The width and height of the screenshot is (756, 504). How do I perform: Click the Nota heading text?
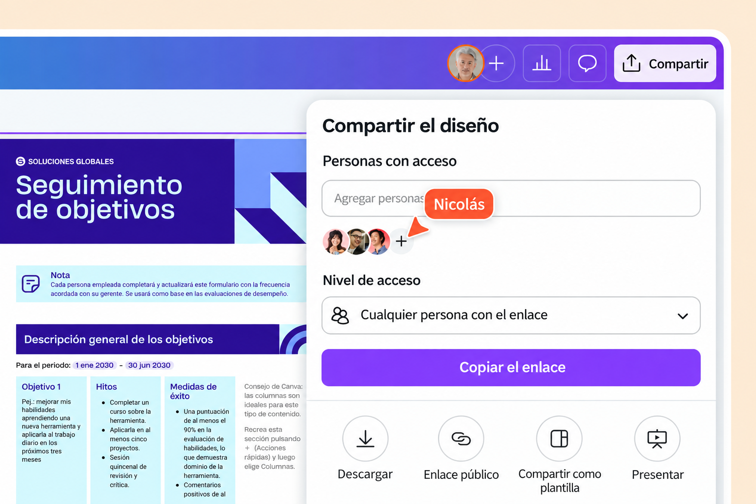[x=60, y=275]
